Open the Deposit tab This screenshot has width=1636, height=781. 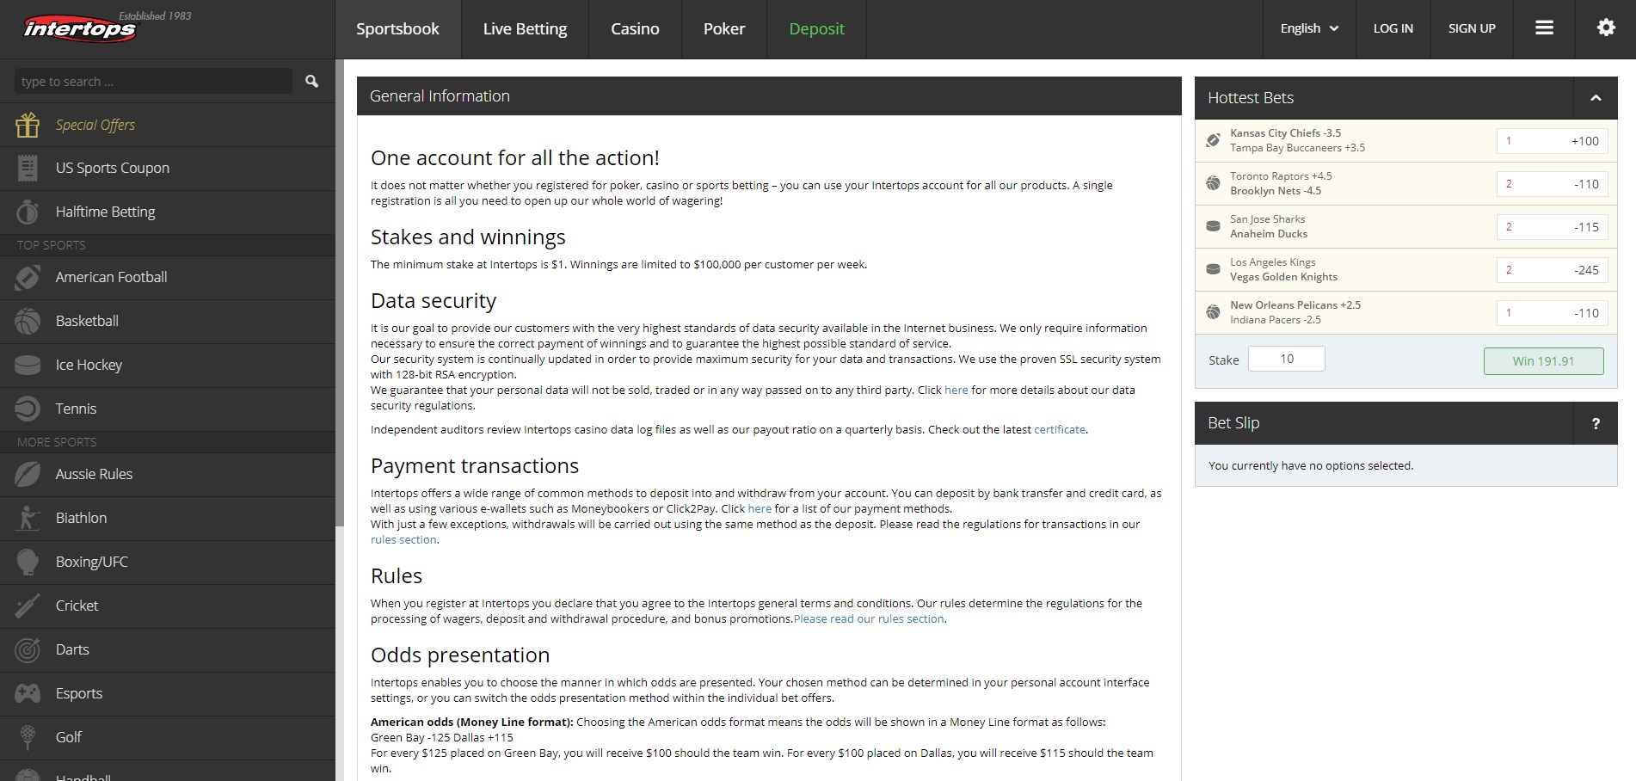pos(816,28)
